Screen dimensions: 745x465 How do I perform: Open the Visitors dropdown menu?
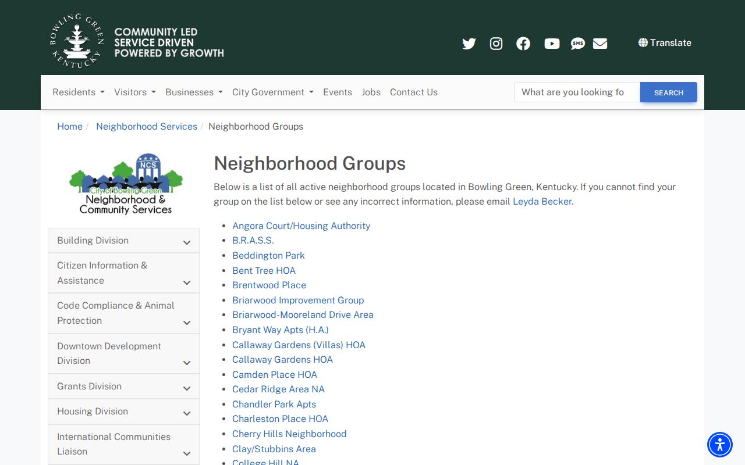[135, 92]
